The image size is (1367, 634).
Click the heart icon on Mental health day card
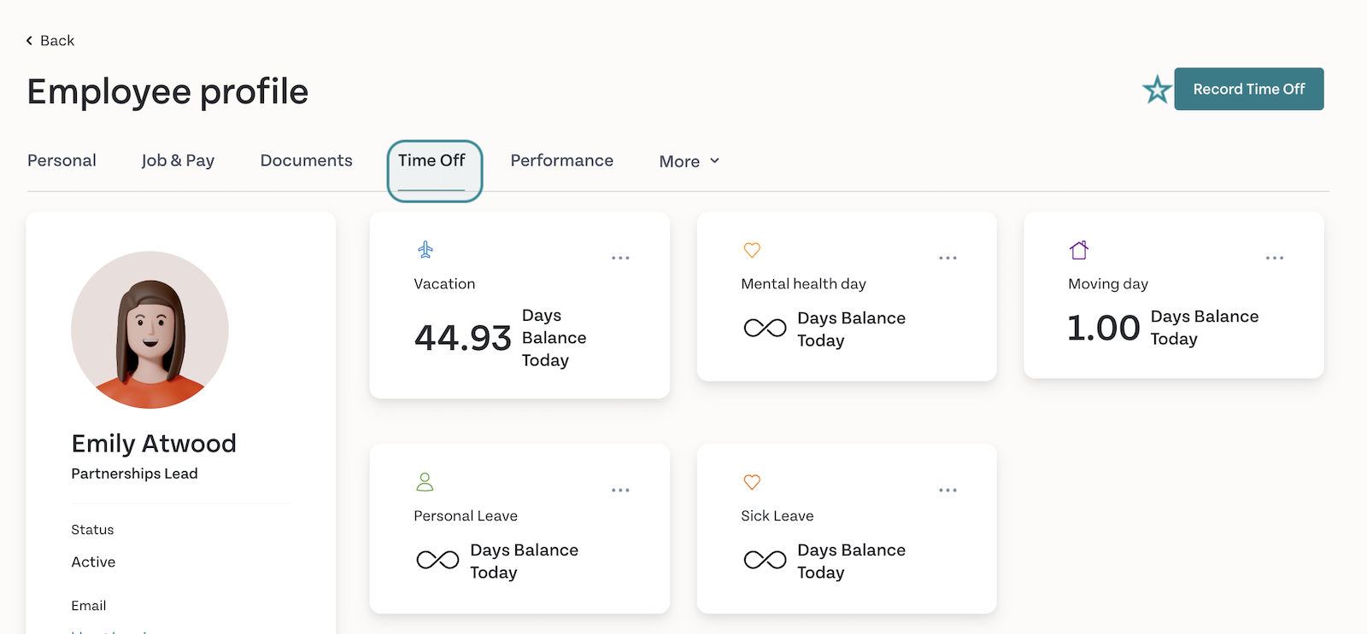pos(752,250)
